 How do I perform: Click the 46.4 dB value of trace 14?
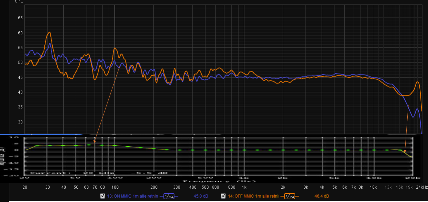tap(322, 196)
